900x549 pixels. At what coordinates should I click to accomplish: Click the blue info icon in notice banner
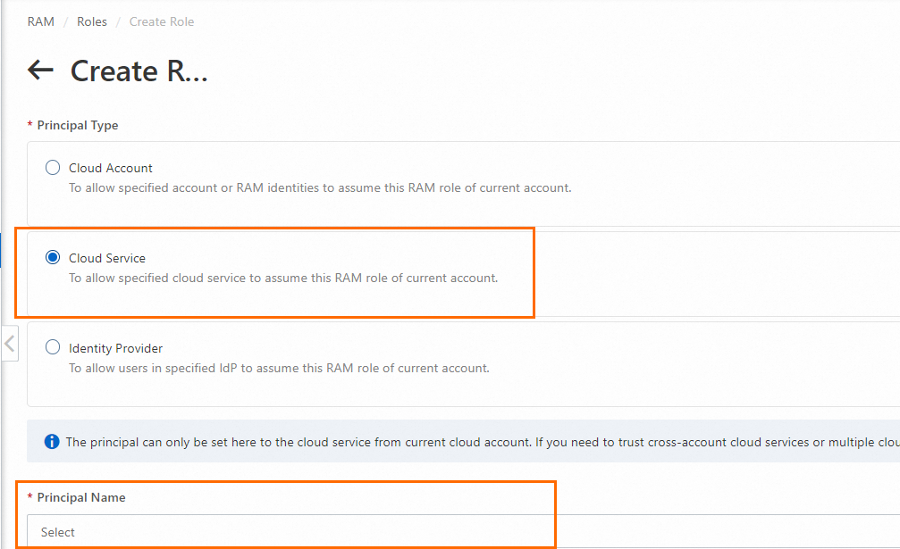[52, 442]
